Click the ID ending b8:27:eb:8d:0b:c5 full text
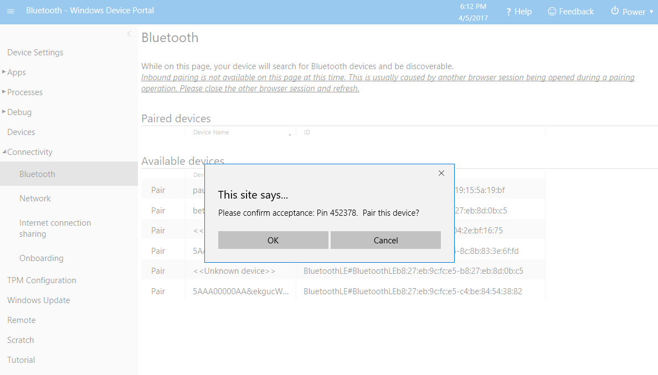The image size is (658, 375). coord(413,270)
